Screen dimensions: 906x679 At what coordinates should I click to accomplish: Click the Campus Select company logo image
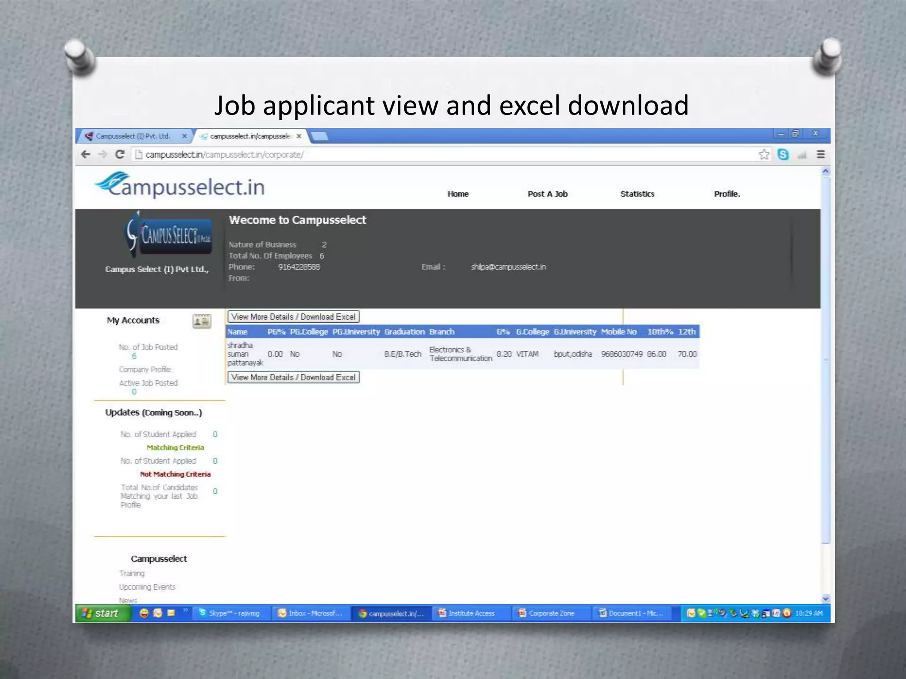click(x=169, y=235)
